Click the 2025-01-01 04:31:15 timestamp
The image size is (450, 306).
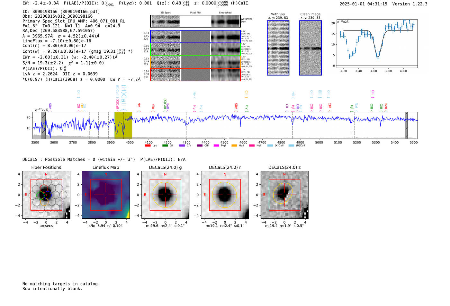pyautogui.click(x=364, y=4)
